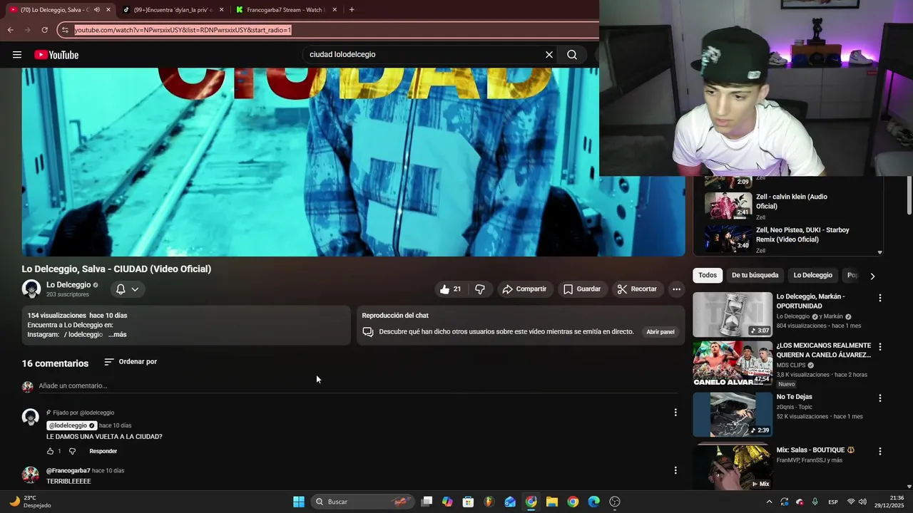The image size is (913, 513).
Task: Reply to pinned comment via Responder
Action: (x=103, y=451)
